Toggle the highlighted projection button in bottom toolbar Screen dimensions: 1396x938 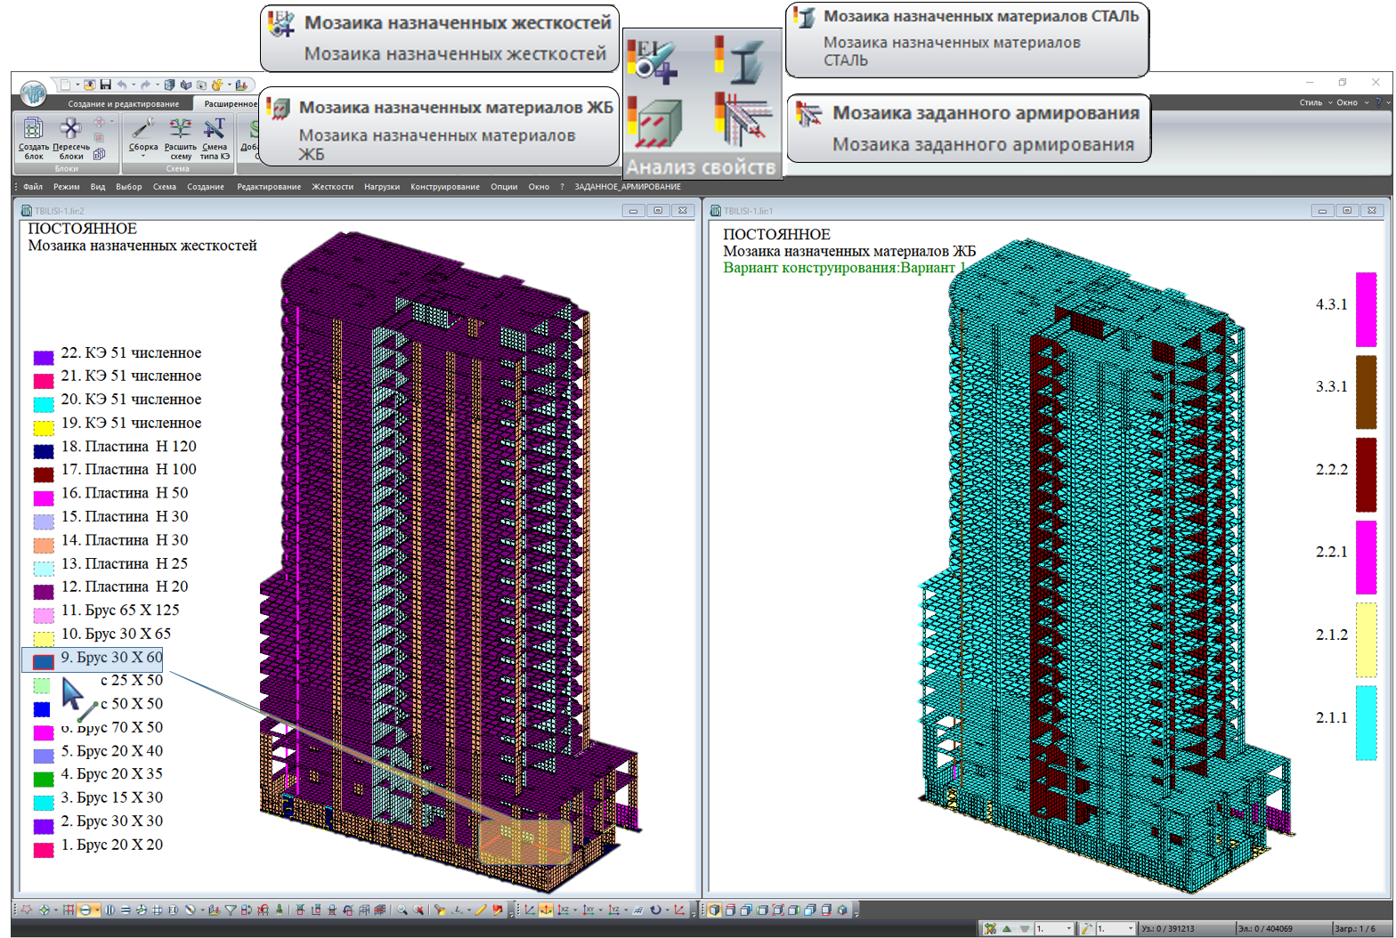coord(85,910)
